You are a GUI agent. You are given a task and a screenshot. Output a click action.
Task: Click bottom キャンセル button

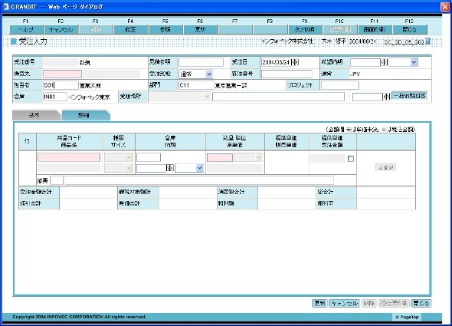(x=344, y=303)
